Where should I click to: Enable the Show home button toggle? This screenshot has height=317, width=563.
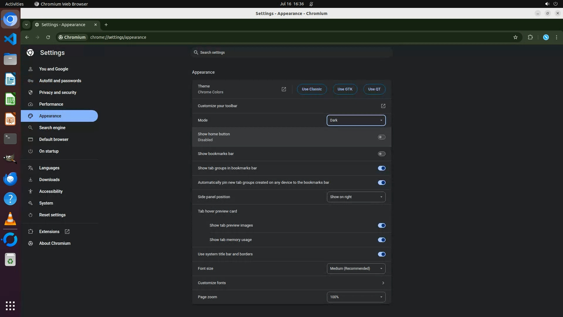coord(381,137)
